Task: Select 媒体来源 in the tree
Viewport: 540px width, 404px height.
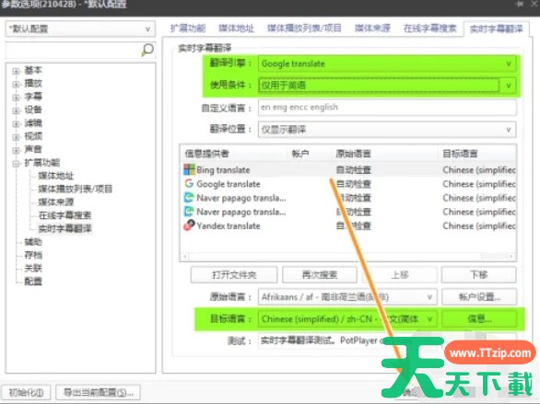Action: [56, 202]
